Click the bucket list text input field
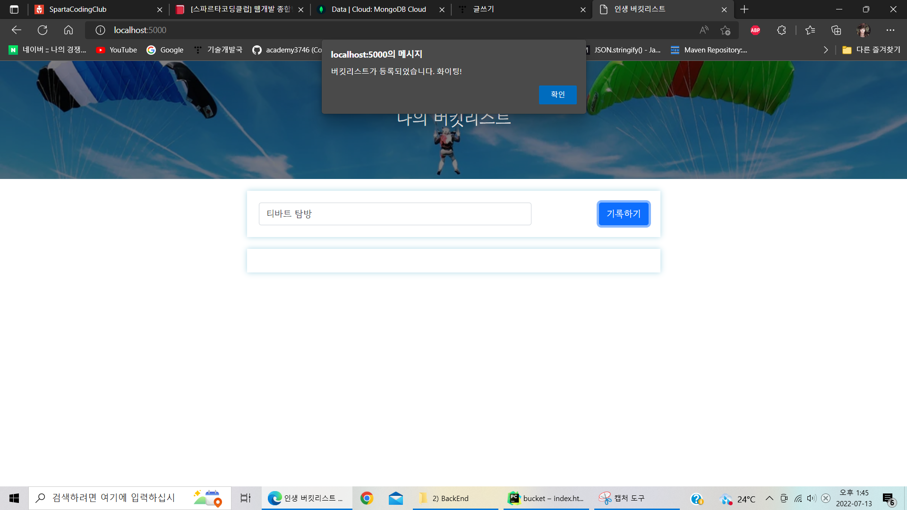Image resolution: width=907 pixels, height=510 pixels. 394,214
